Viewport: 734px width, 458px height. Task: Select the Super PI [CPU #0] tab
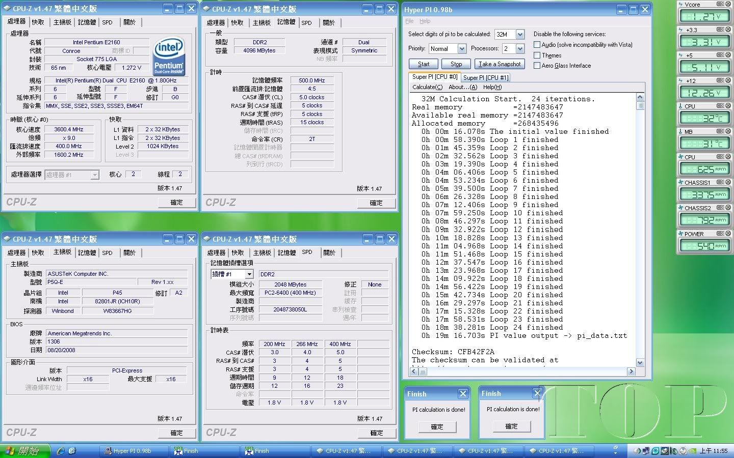(x=435, y=77)
